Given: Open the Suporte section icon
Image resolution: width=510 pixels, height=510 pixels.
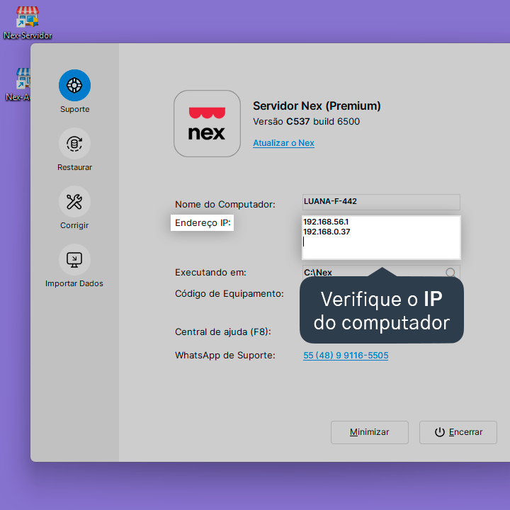Looking at the screenshot, I should point(74,85).
